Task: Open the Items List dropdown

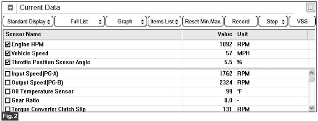Action: click(164, 22)
